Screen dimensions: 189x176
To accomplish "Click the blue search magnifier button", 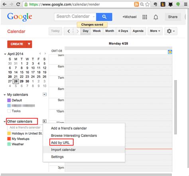I will (104, 17).
